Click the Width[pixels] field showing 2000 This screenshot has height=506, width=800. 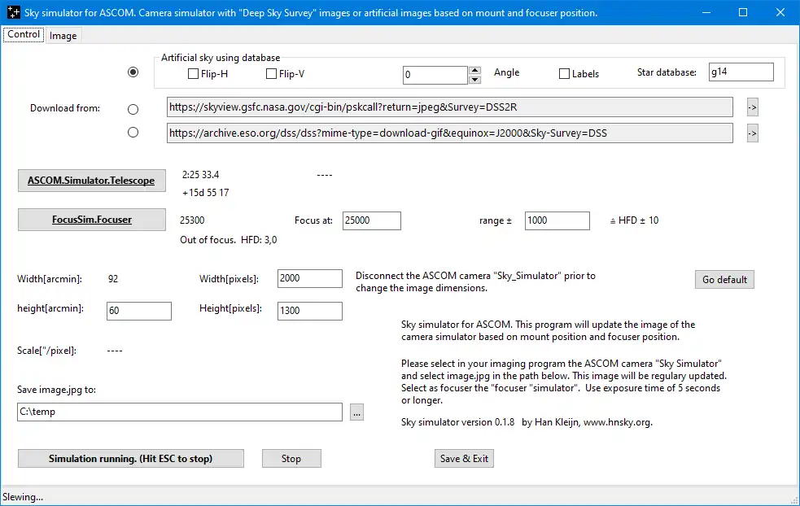pos(310,278)
